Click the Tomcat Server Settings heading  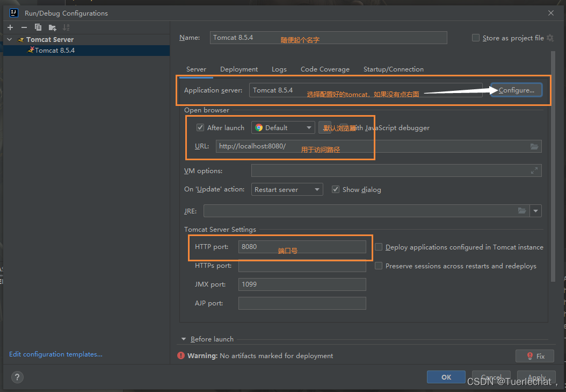[x=220, y=230]
